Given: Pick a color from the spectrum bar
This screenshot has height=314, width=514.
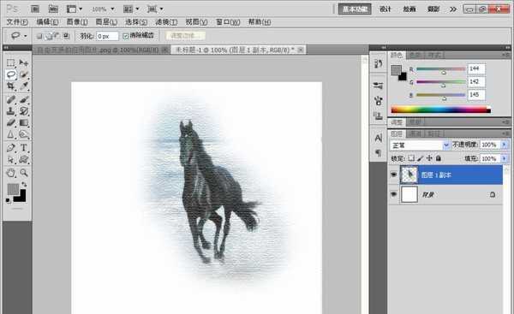Looking at the screenshot, I should [441, 110].
